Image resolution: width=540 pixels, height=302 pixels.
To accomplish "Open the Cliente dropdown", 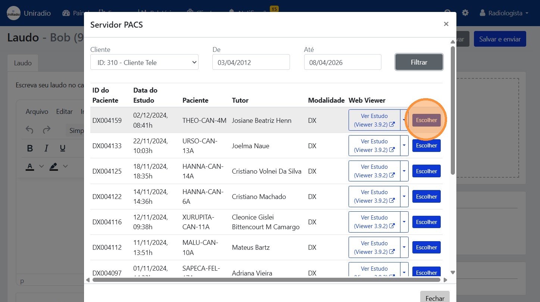I will pos(144,62).
